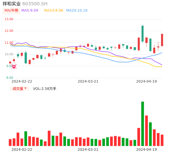The image size is (174, 153).
Task: Click the first red volume bar on the left
Action: (x=10, y=142)
